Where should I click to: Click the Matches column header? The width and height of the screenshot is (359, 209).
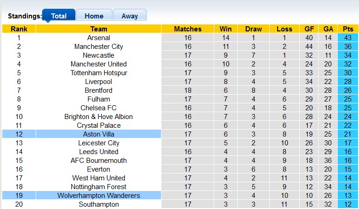point(188,29)
